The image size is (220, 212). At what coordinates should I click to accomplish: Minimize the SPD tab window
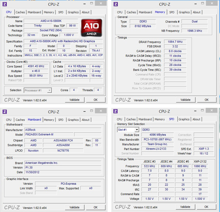[x=195, y=111]
